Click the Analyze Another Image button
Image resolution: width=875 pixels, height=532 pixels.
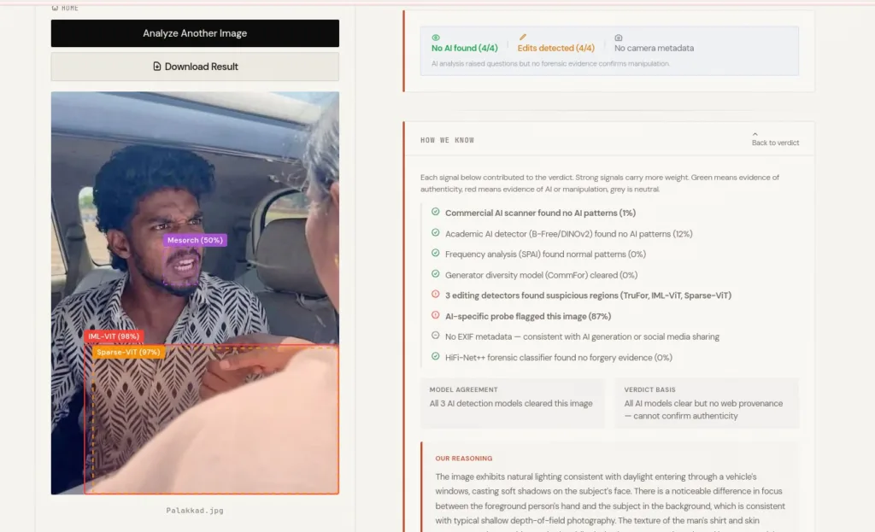click(x=195, y=33)
